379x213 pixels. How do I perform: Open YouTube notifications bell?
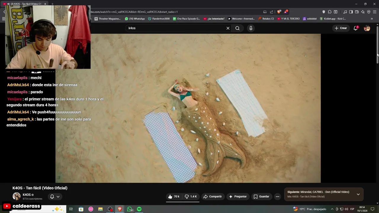click(x=356, y=28)
